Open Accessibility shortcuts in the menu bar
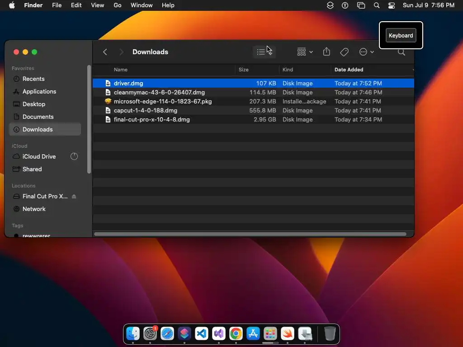Screen dimensions: 463x347 click(345, 5)
